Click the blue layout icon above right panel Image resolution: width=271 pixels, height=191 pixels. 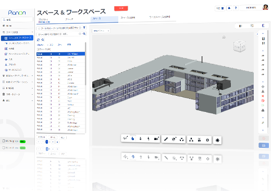click(x=263, y=26)
